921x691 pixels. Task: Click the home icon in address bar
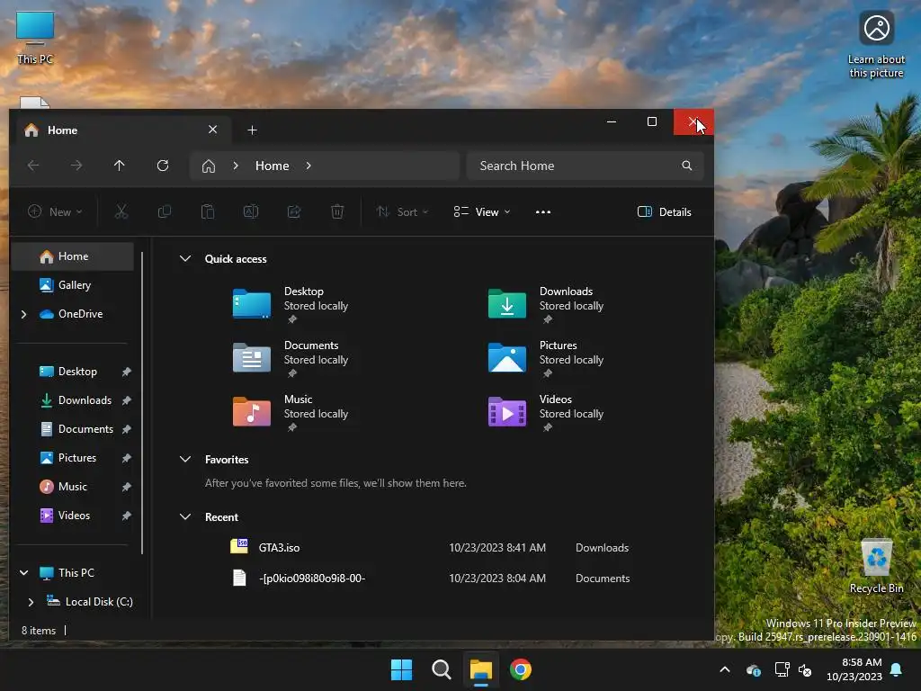click(209, 166)
